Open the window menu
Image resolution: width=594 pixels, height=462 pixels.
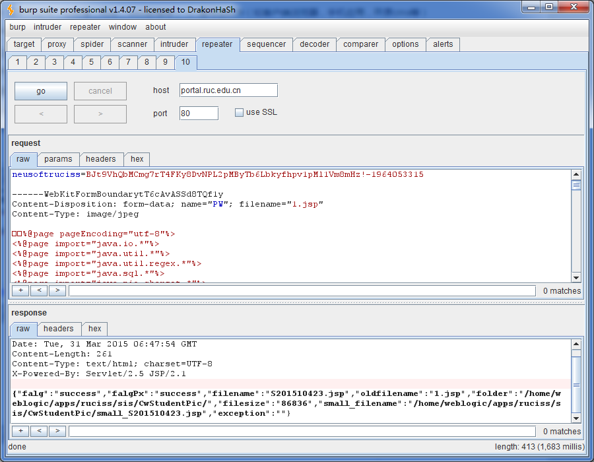click(x=122, y=27)
